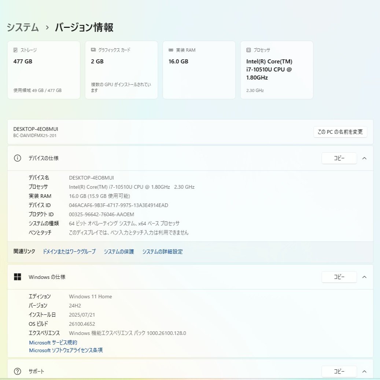Copy Windows specifications with コピー button
The height and width of the screenshot is (380, 380).
339,277
